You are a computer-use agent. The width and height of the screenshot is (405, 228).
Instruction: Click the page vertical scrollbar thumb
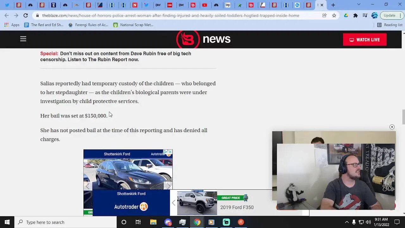pyautogui.click(x=403, y=117)
